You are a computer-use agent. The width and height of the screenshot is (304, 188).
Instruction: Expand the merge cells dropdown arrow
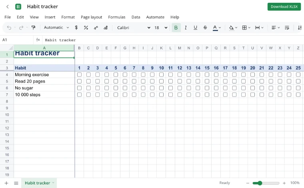pyautogui.click(x=262, y=28)
